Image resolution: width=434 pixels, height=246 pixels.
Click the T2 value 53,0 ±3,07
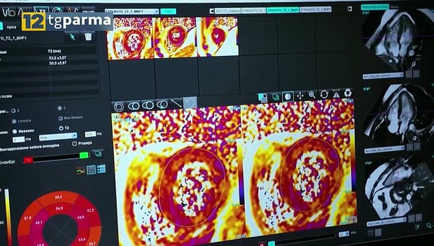pos(57,58)
